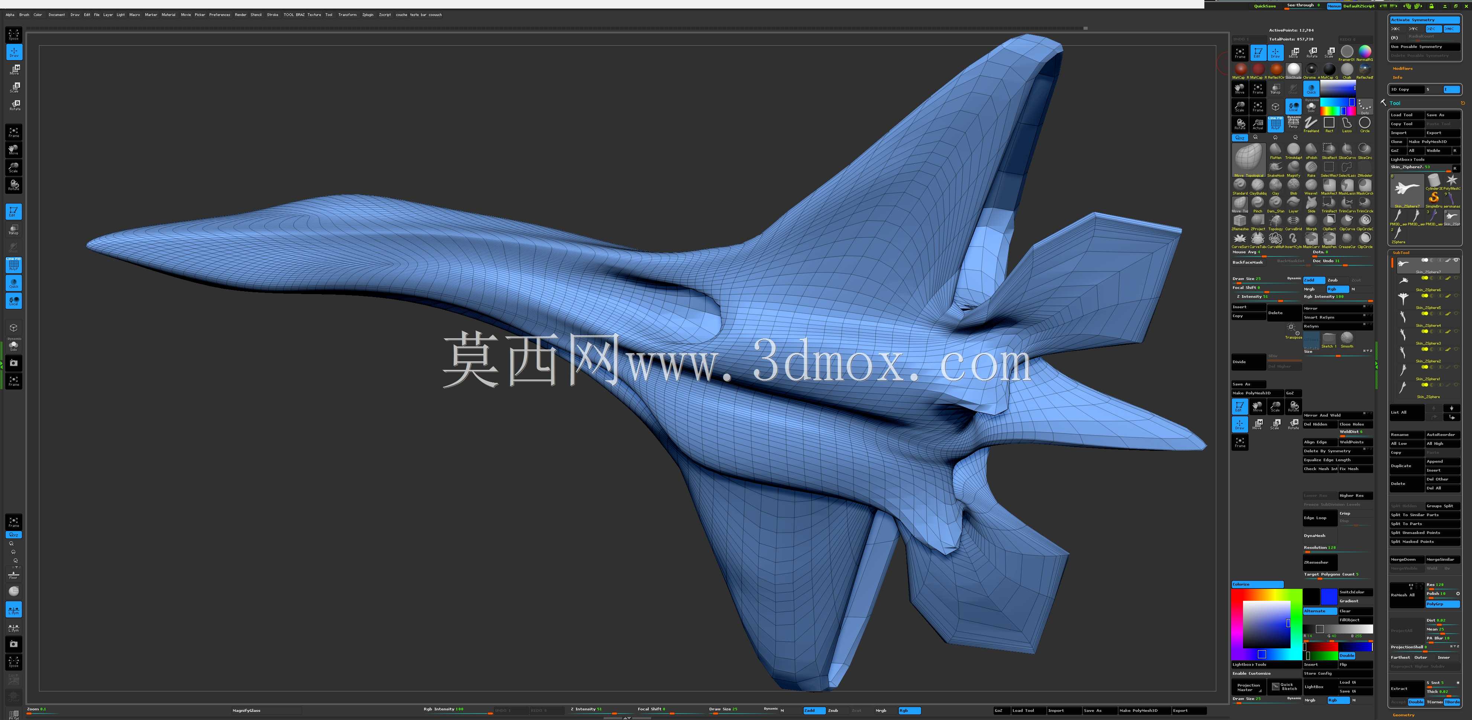
Task: Choose the SkinShade material
Action: [x=1293, y=71]
